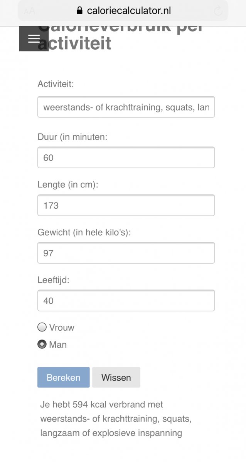Tap the reload page icon
The image size is (246, 462).
point(218,11)
